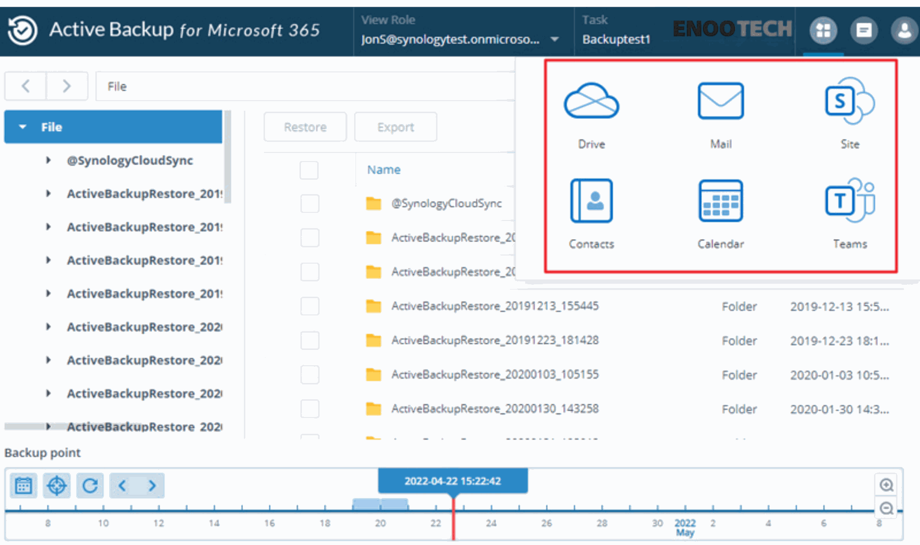The height and width of the screenshot is (545, 920).
Task: Click the tree panel vertical scrollbar
Action: 228,157
